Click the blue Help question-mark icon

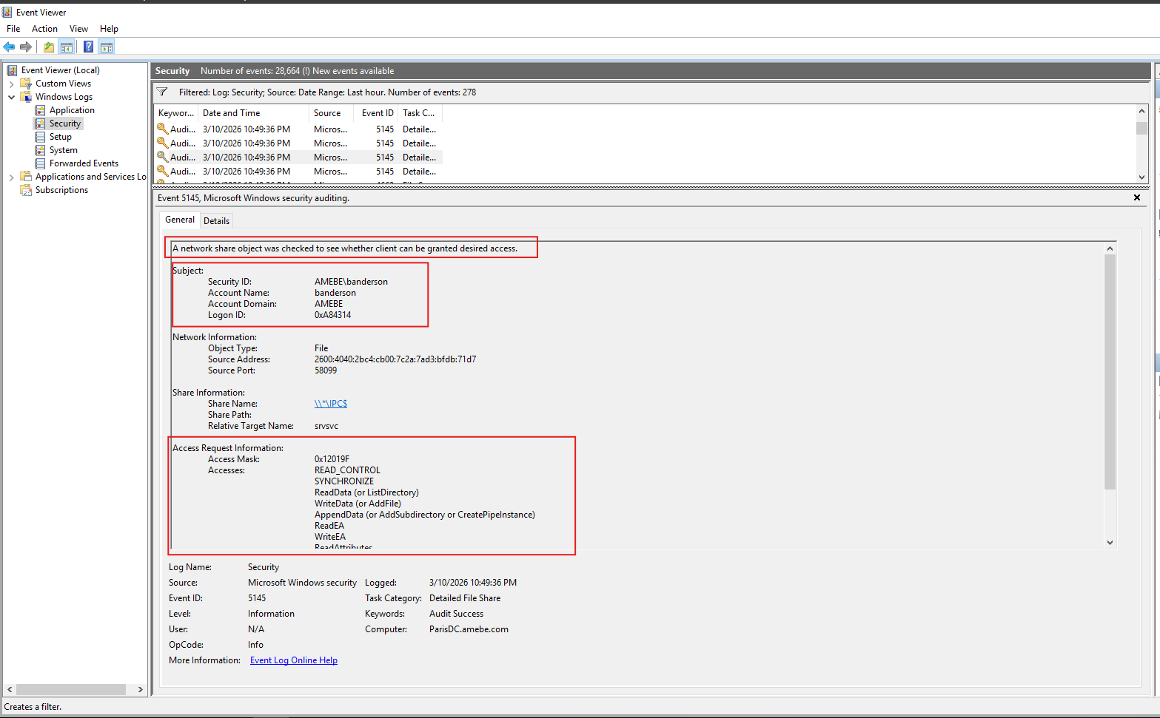[88, 47]
